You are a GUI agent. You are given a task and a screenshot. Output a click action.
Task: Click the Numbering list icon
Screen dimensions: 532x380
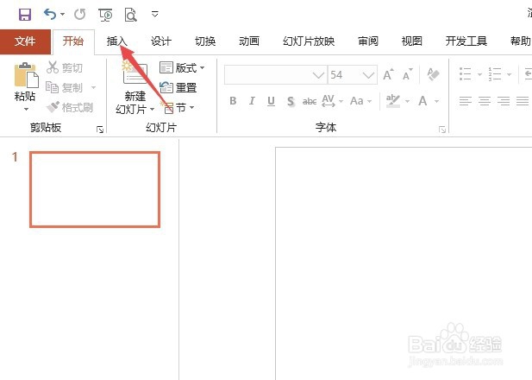tap(495, 73)
